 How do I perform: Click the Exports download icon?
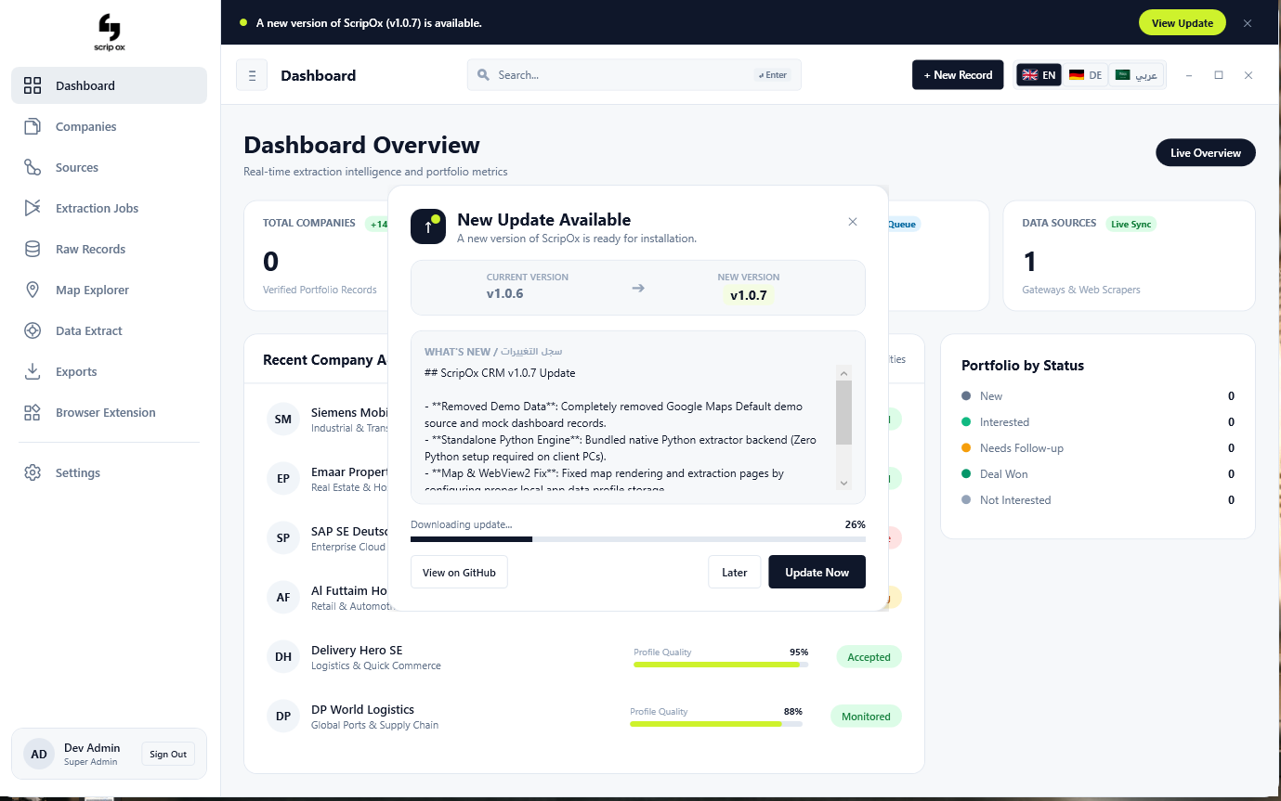point(33,371)
